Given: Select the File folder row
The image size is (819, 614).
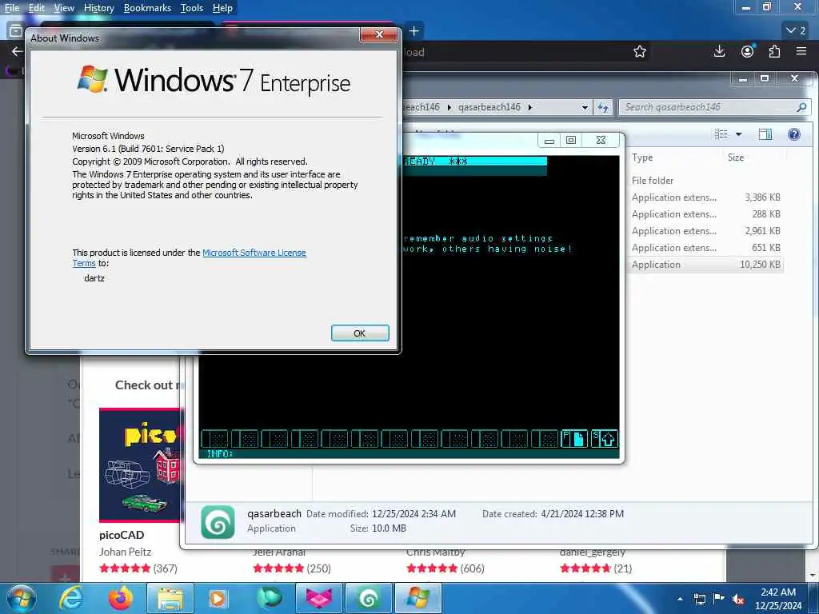Looking at the screenshot, I should pyautogui.click(x=705, y=180).
